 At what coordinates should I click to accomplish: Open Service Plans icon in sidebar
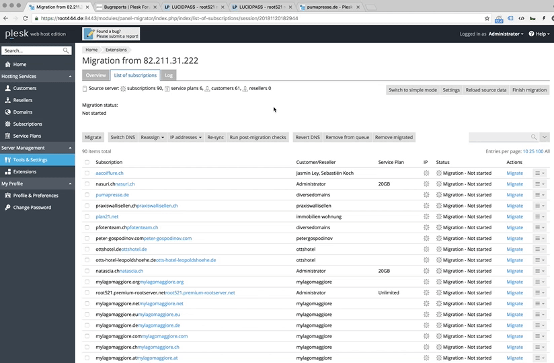[x=7, y=136]
